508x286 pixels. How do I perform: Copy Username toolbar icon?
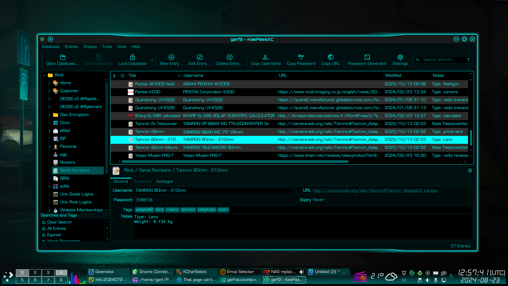tap(266, 57)
